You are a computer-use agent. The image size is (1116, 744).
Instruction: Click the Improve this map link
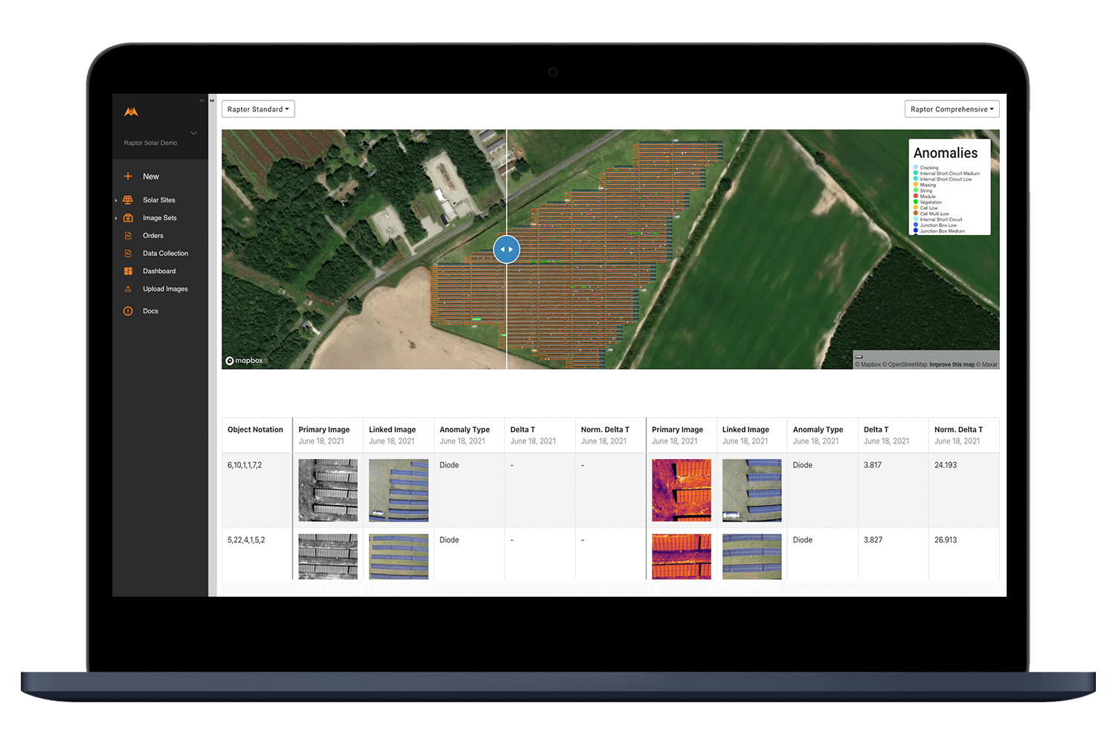(x=952, y=365)
